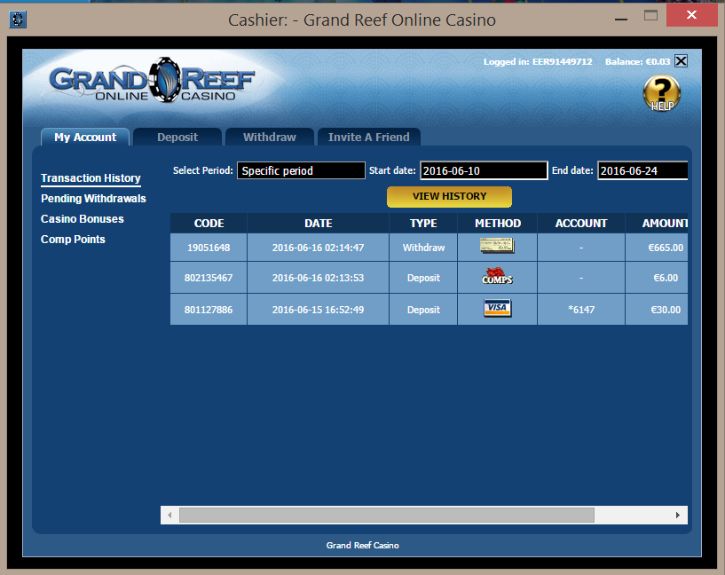725x575 pixels.
Task: Open the Select Period dropdown
Action: point(301,170)
